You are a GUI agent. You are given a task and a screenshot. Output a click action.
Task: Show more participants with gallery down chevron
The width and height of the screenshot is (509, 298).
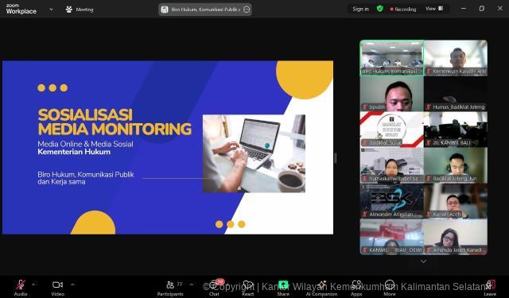click(423, 261)
